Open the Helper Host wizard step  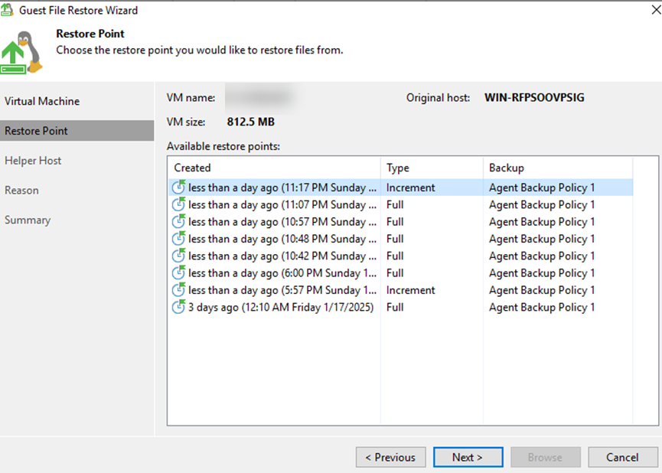pyautogui.click(x=33, y=161)
